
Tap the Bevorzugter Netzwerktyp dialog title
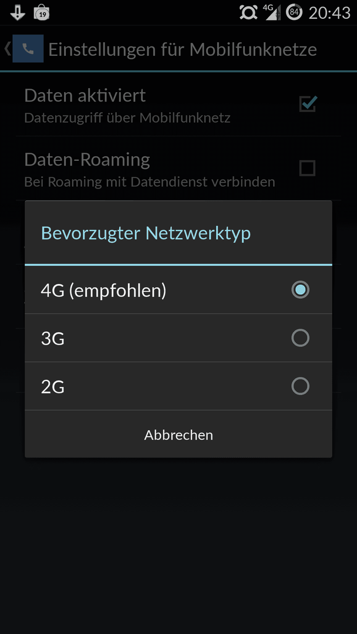(x=146, y=233)
